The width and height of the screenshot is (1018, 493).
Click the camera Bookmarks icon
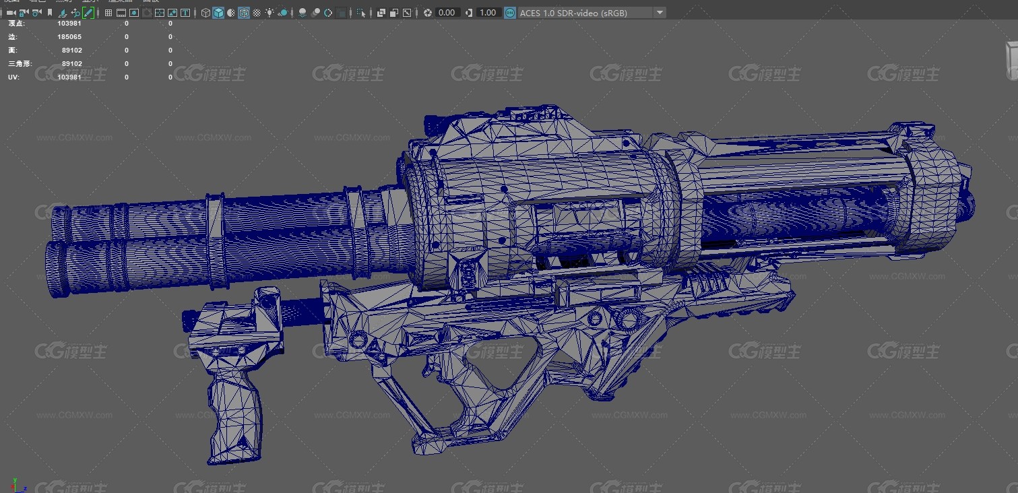50,13
